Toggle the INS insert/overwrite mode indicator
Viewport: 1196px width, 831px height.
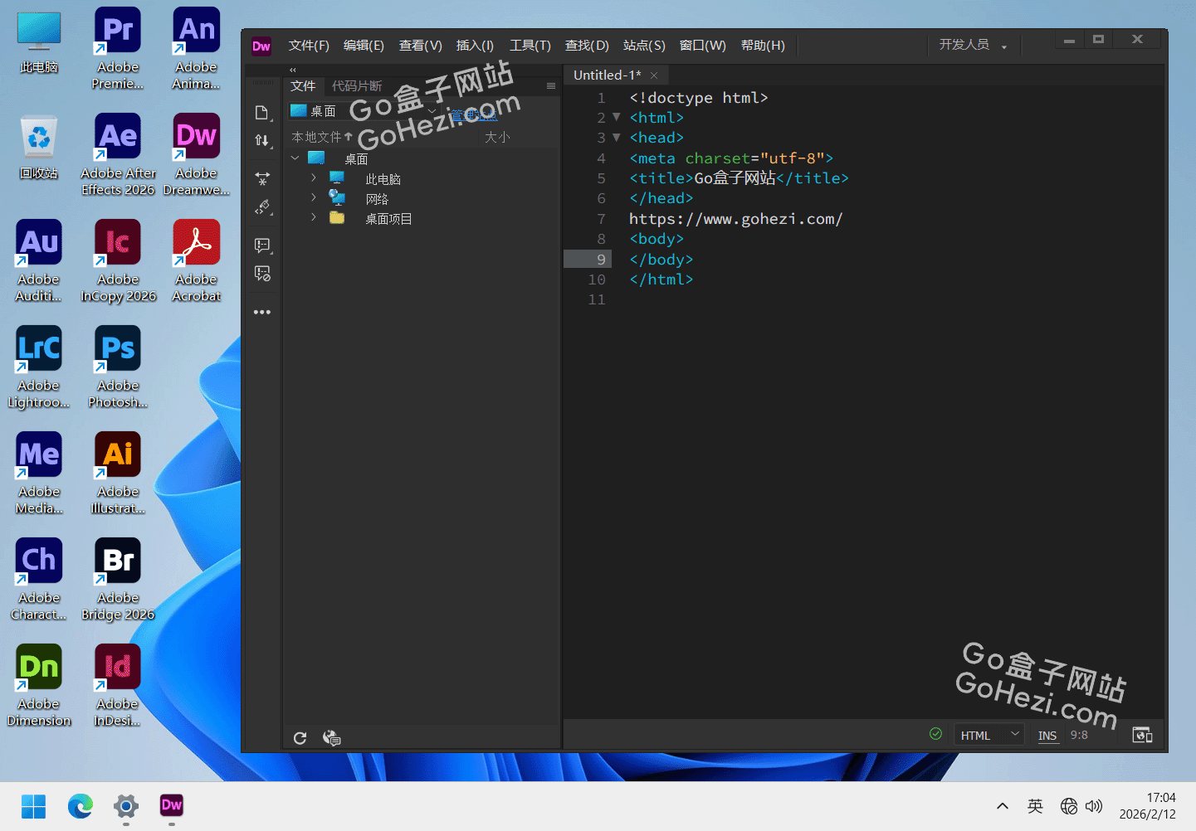(x=1047, y=736)
